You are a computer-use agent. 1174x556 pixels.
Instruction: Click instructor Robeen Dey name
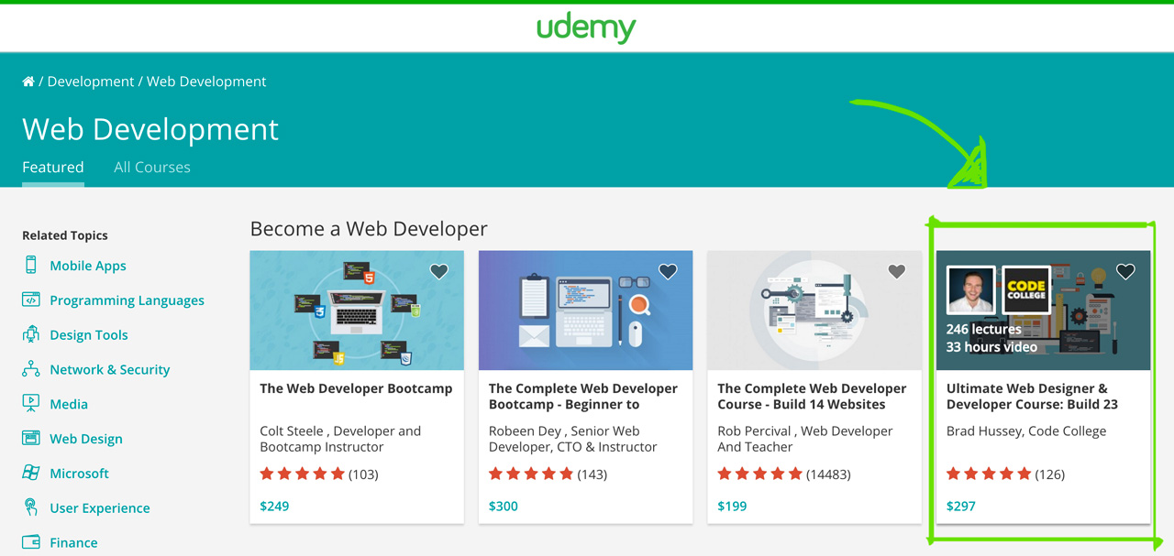(x=526, y=431)
